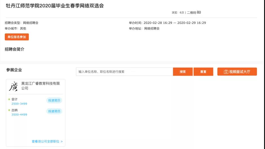Image resolution: width=265 pixels, height=149 pixels.
Task: Click the 3500-4499 salary range
Action: click(x=19, y=114)
